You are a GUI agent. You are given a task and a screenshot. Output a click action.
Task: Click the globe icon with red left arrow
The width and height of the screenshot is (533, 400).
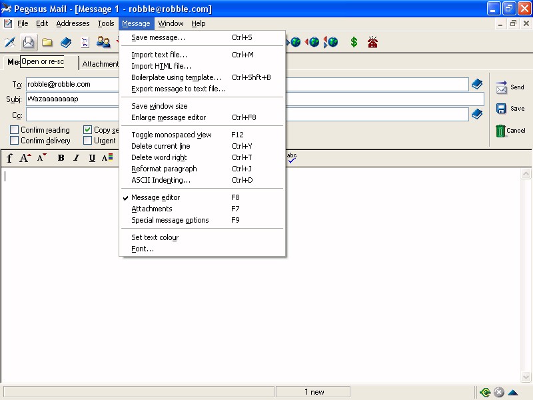click(x=312, y=42)
